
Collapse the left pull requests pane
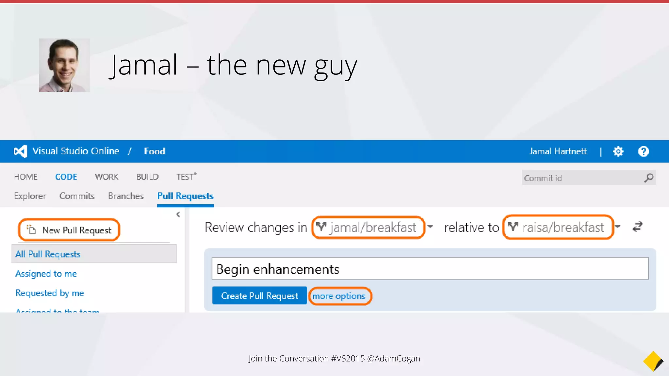click(x=178, y=214)
